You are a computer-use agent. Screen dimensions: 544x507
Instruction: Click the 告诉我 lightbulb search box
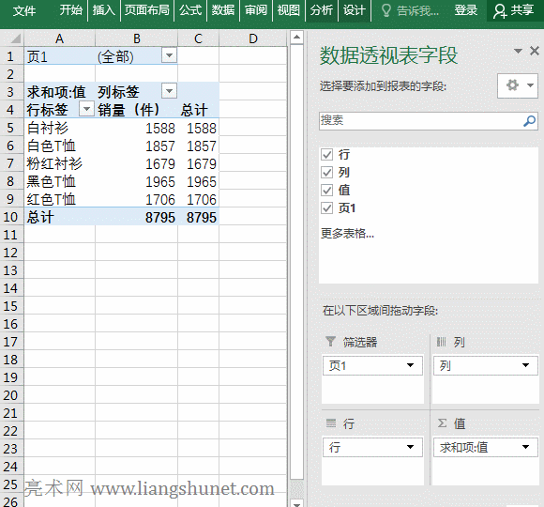(410, 10)
